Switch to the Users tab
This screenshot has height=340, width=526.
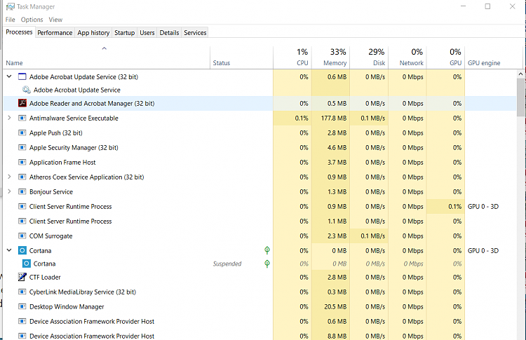click(x=147, y=32)
